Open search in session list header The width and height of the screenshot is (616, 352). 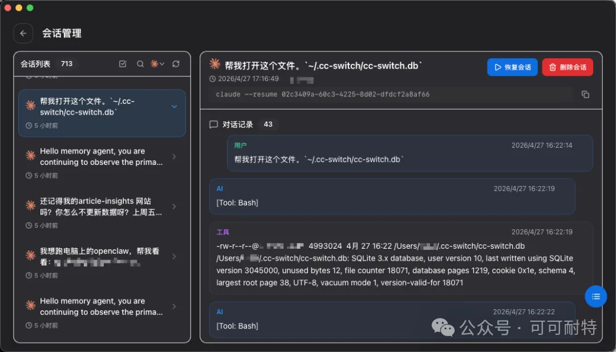(140, 64)
